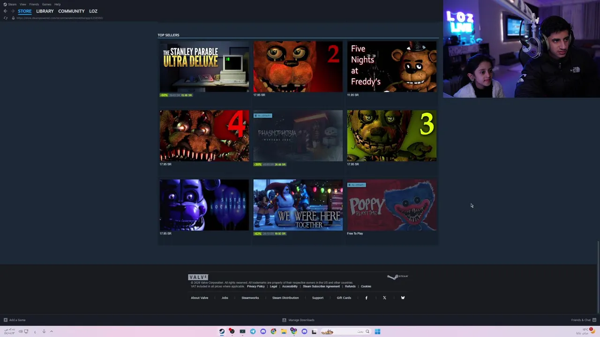600x337 pixels.
Task: Click the weather widget on the taskbar
Action: pos(585,331)
